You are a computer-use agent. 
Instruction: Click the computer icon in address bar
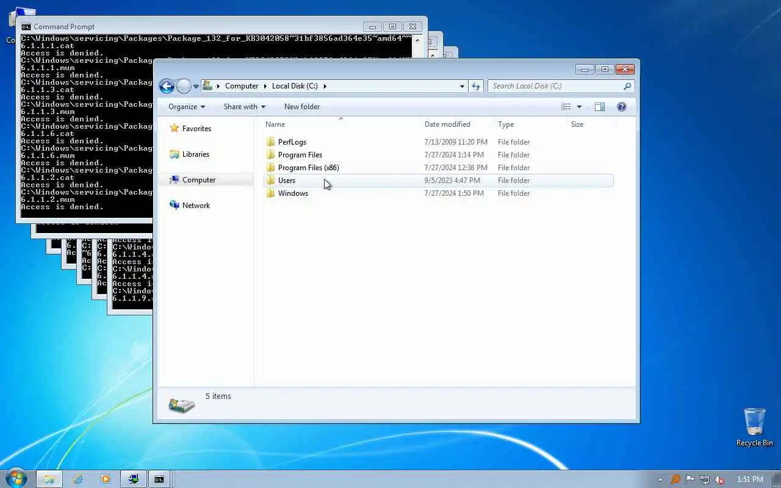207,86
